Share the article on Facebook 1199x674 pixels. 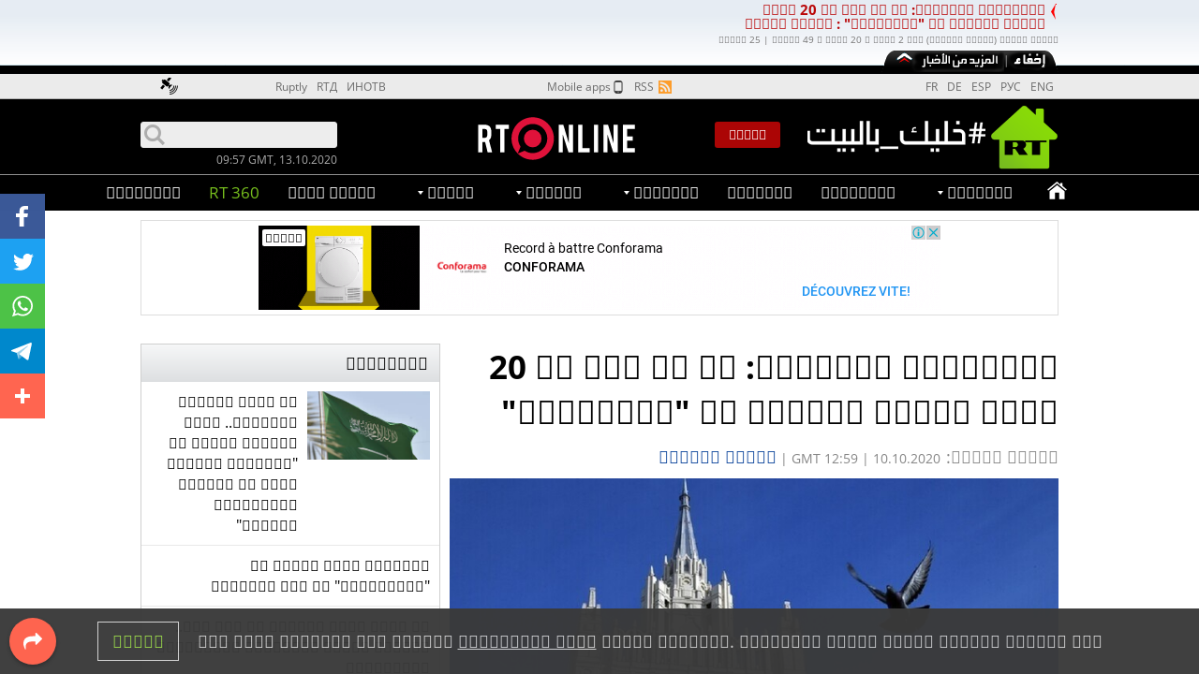pyautogui.click(x=22, y=216)
